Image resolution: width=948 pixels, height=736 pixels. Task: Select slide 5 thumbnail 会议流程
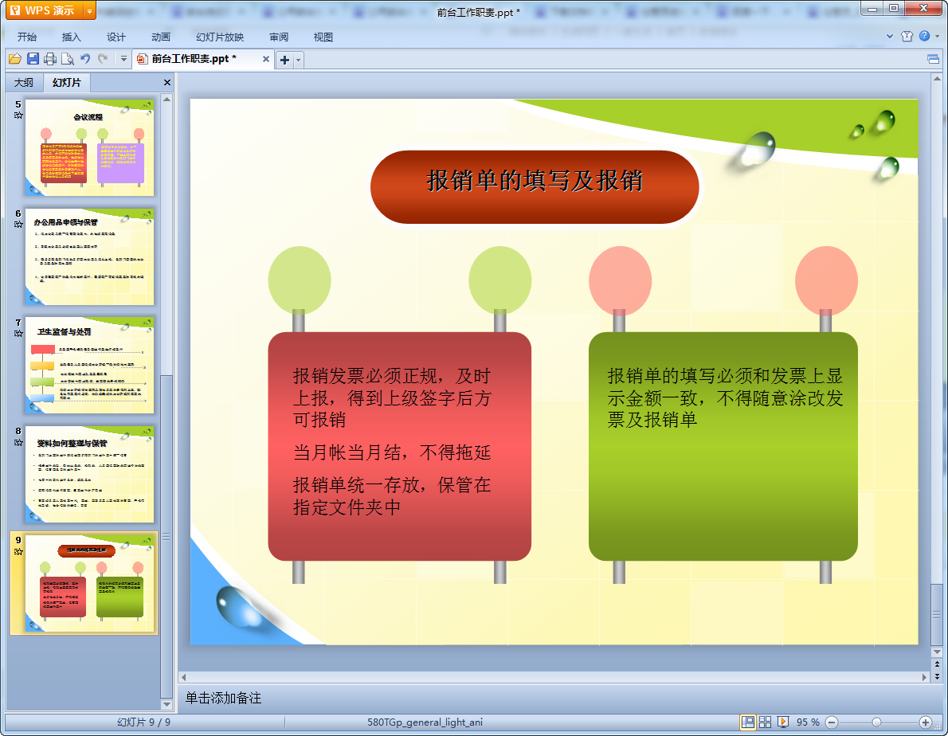click(90, 147)
